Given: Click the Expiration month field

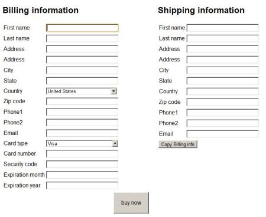Looking at the screenshot, I should click(82, 175).
